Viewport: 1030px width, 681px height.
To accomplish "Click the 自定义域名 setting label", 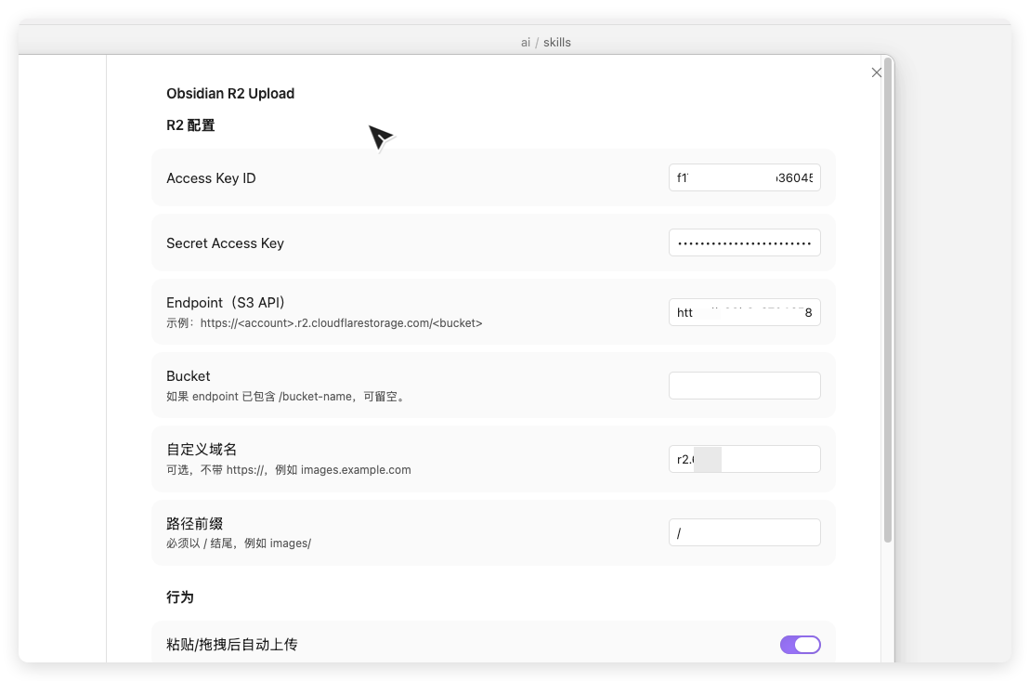I will pyautogui.click(x=202, y=450).
